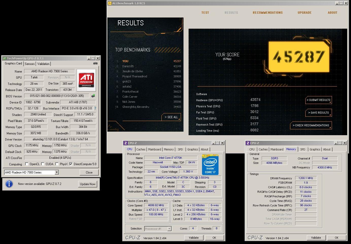Screen dimensions: 351x244
Task: Click the ALLBenchmark title bar icon
Action: pos(110,3)
